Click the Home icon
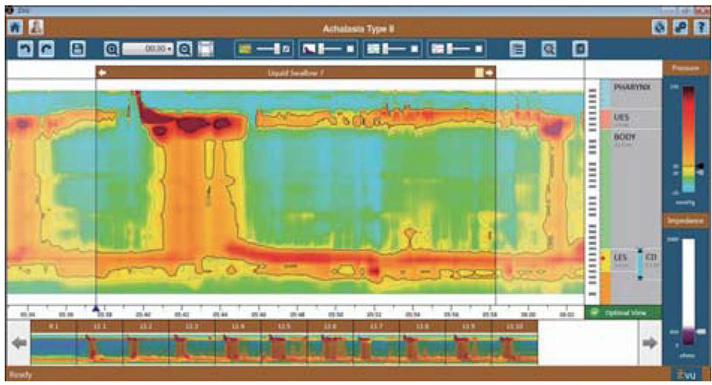This screenshot has width=712, height=385. coord(13,27)
